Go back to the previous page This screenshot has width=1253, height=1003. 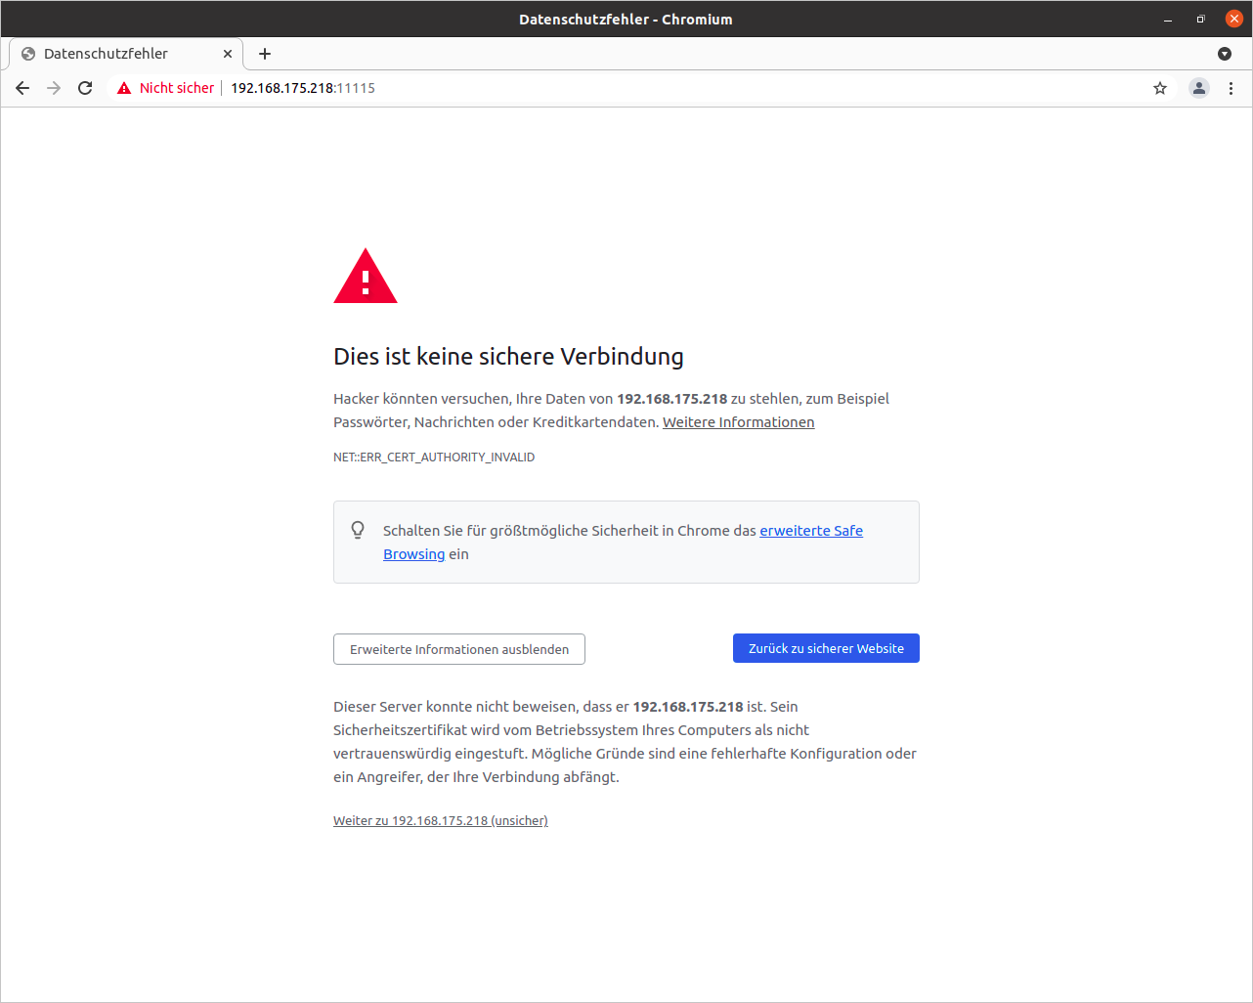tap(22, 88)
